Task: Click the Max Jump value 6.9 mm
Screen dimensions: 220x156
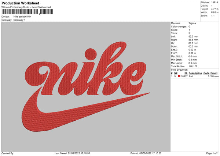Action: 192,63
